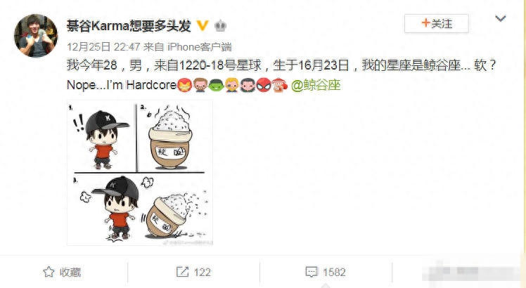Image resolution: width=526 pixels, height=288 pixels.
Task: Click the gold V verification badge
Action: (203, 25)
